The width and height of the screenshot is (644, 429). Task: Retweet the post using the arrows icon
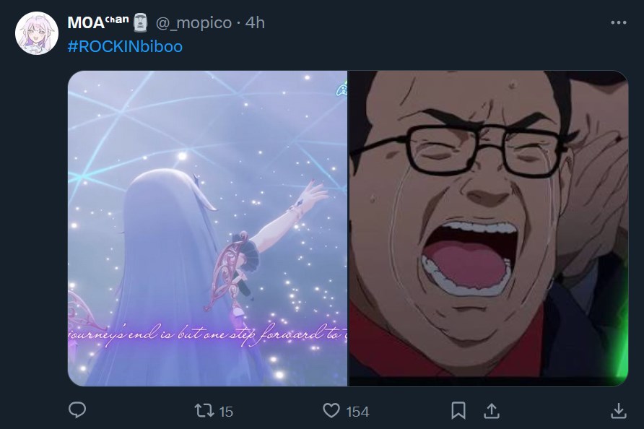click(204, 410)
